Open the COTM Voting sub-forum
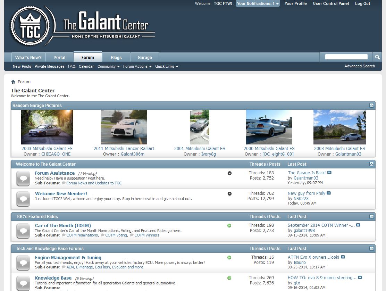The height and width of the screenshot is (291, 386). [x=116, y=235]
